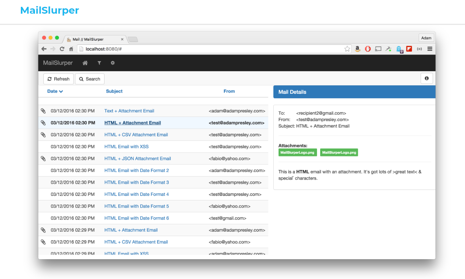The width and height of the screenshot is (465, 279).
Task: Click date cell of Date Format 2 row
Action: tap(73, 170)
